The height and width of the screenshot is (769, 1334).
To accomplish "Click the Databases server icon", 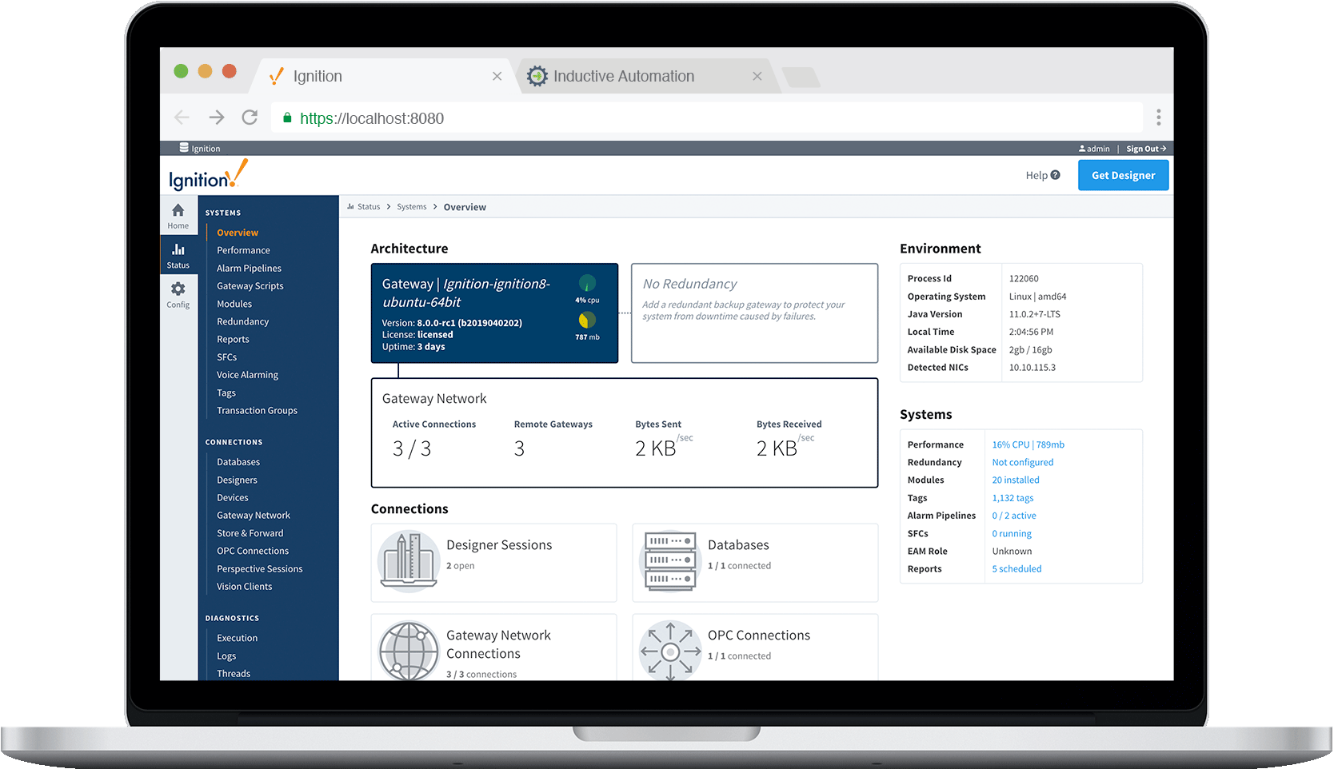I will click(670, 560).
